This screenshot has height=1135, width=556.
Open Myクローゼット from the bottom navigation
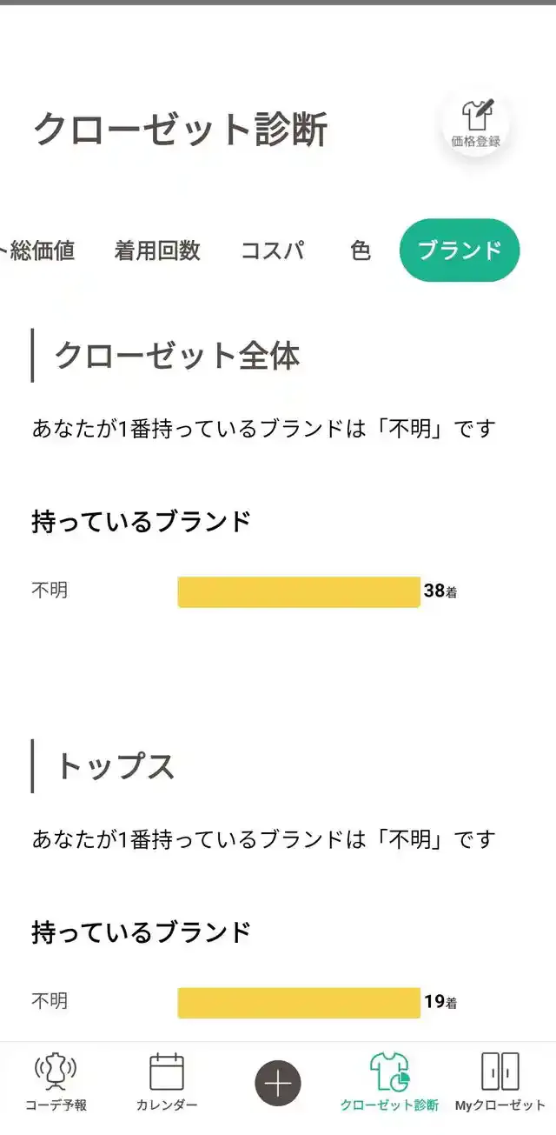coord(494,1078)
